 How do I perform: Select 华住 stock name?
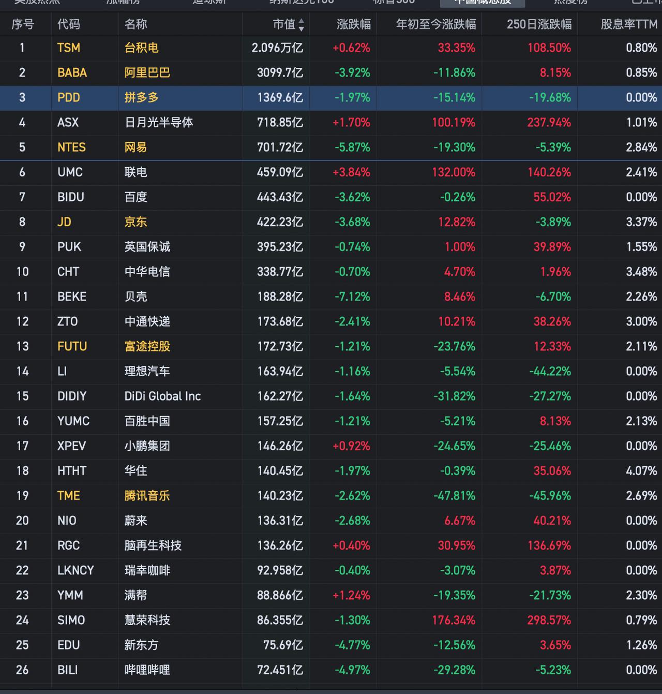tap(136, 470)
